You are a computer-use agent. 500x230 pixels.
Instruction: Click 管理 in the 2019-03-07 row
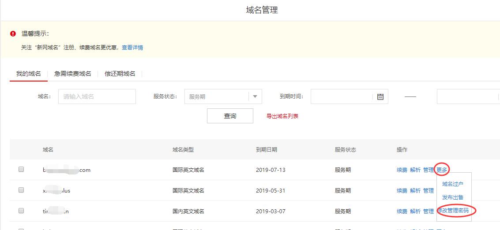point(429,211)
